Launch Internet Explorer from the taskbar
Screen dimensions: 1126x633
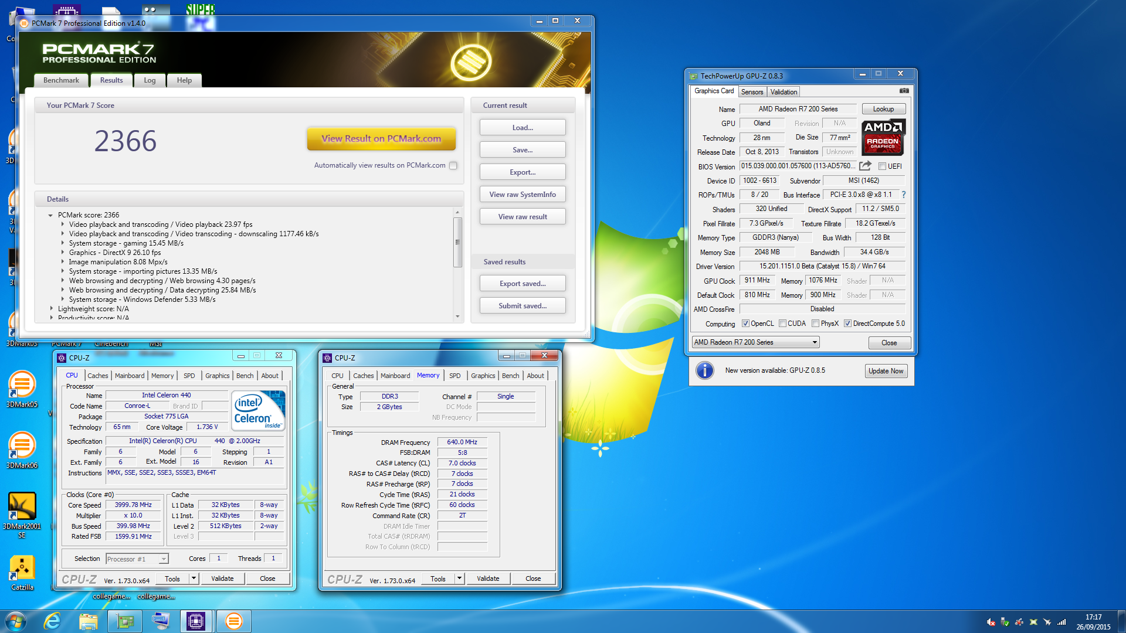click(x=53, y=621)
